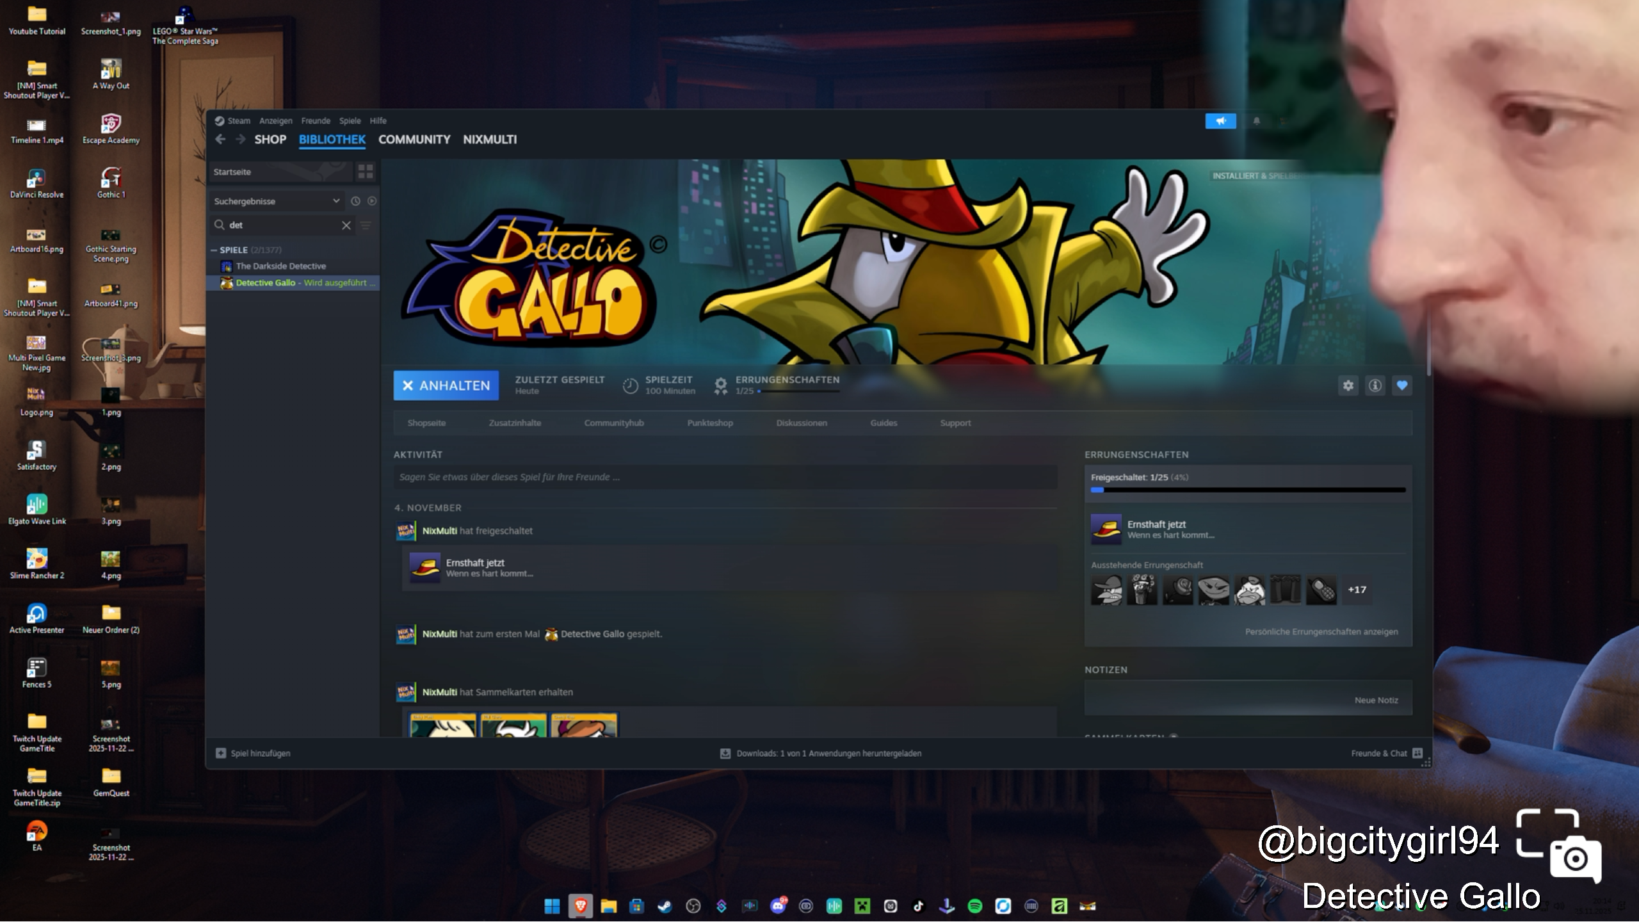1639x922 pixels.
Task: Clear the library search text 'det'
Action: [x=346, y=225]
